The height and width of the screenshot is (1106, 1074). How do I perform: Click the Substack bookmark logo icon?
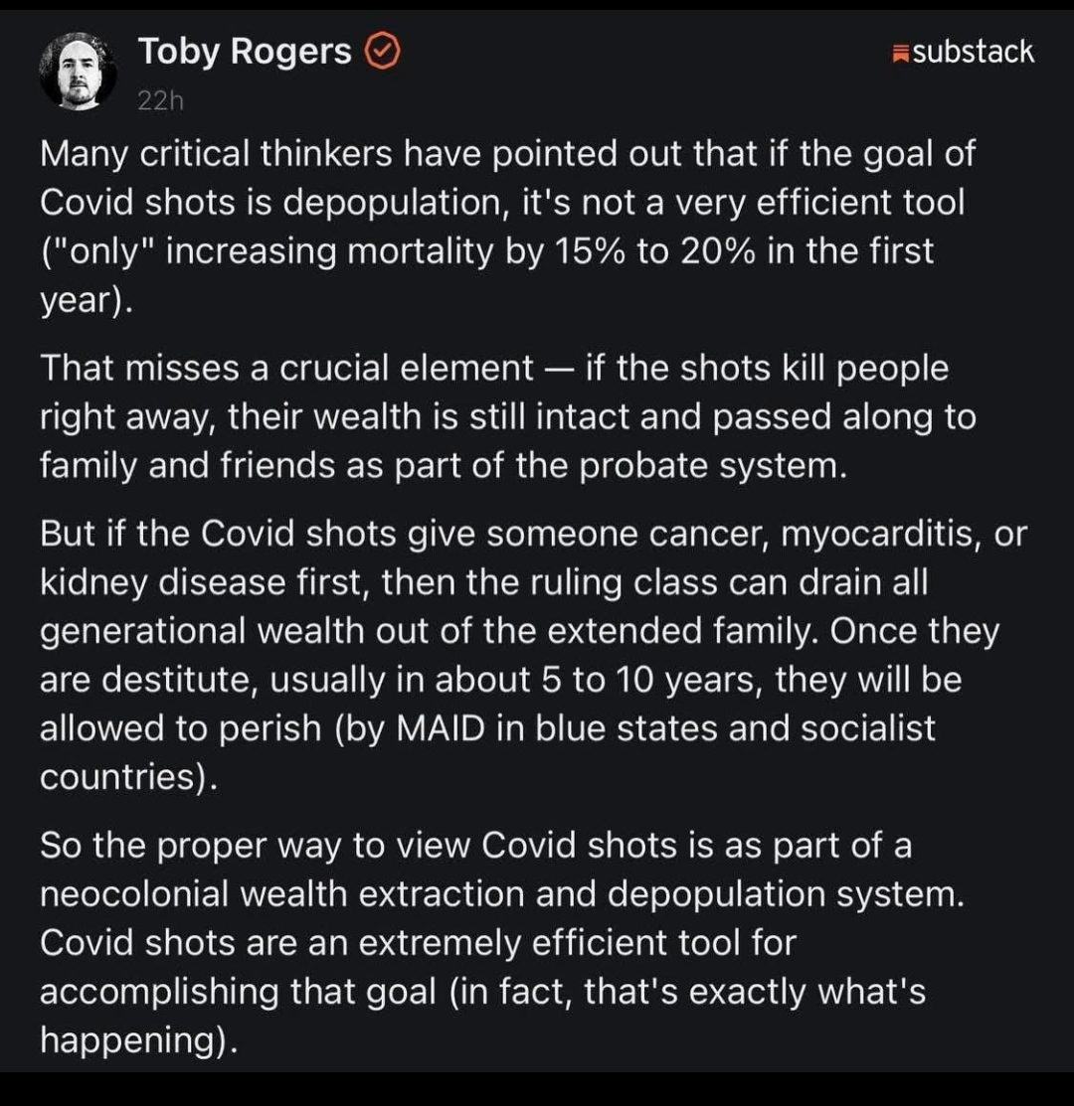(901, 53)
